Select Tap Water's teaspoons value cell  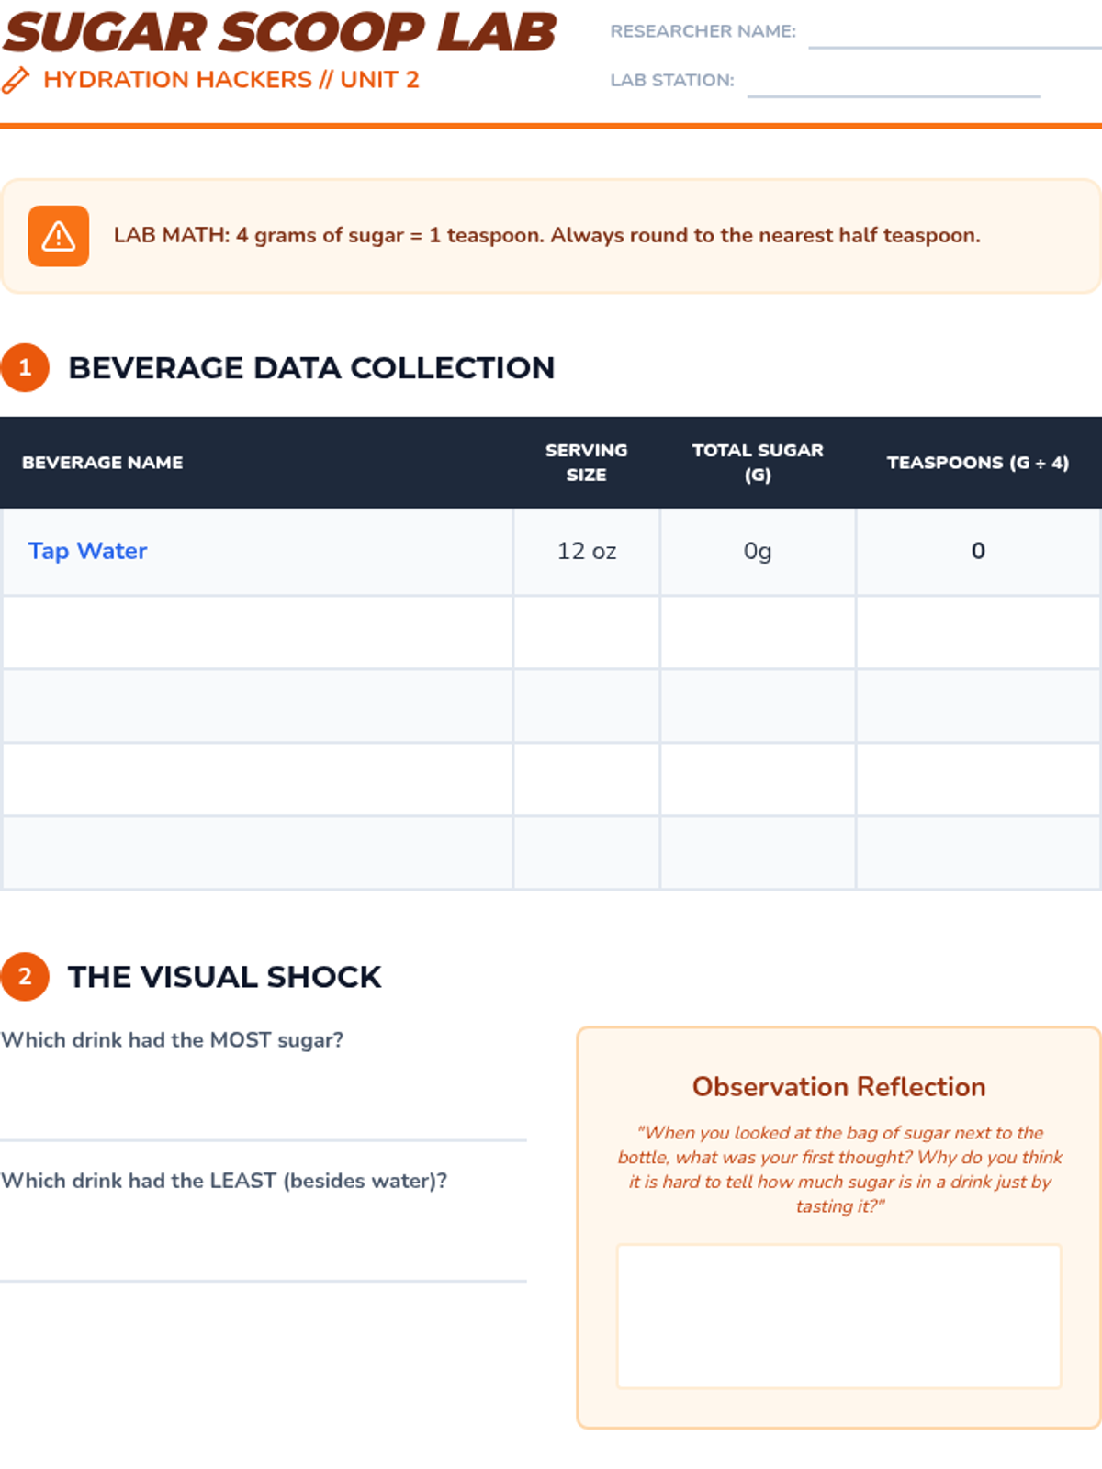pos(978,552)
